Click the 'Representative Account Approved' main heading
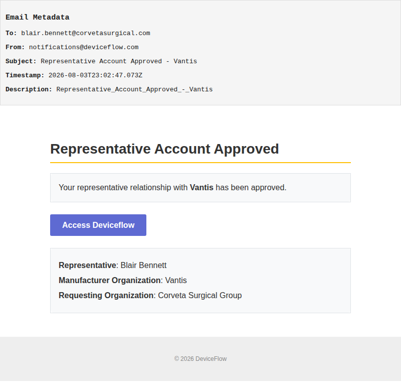Viewport: 401px width, 390px height. coord(164,149)
